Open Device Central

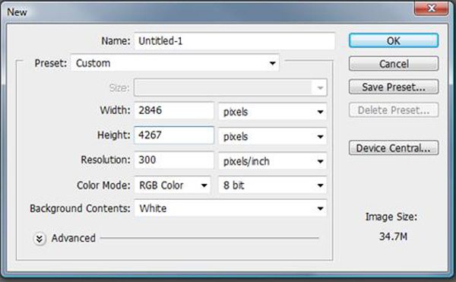pos(394,148)
